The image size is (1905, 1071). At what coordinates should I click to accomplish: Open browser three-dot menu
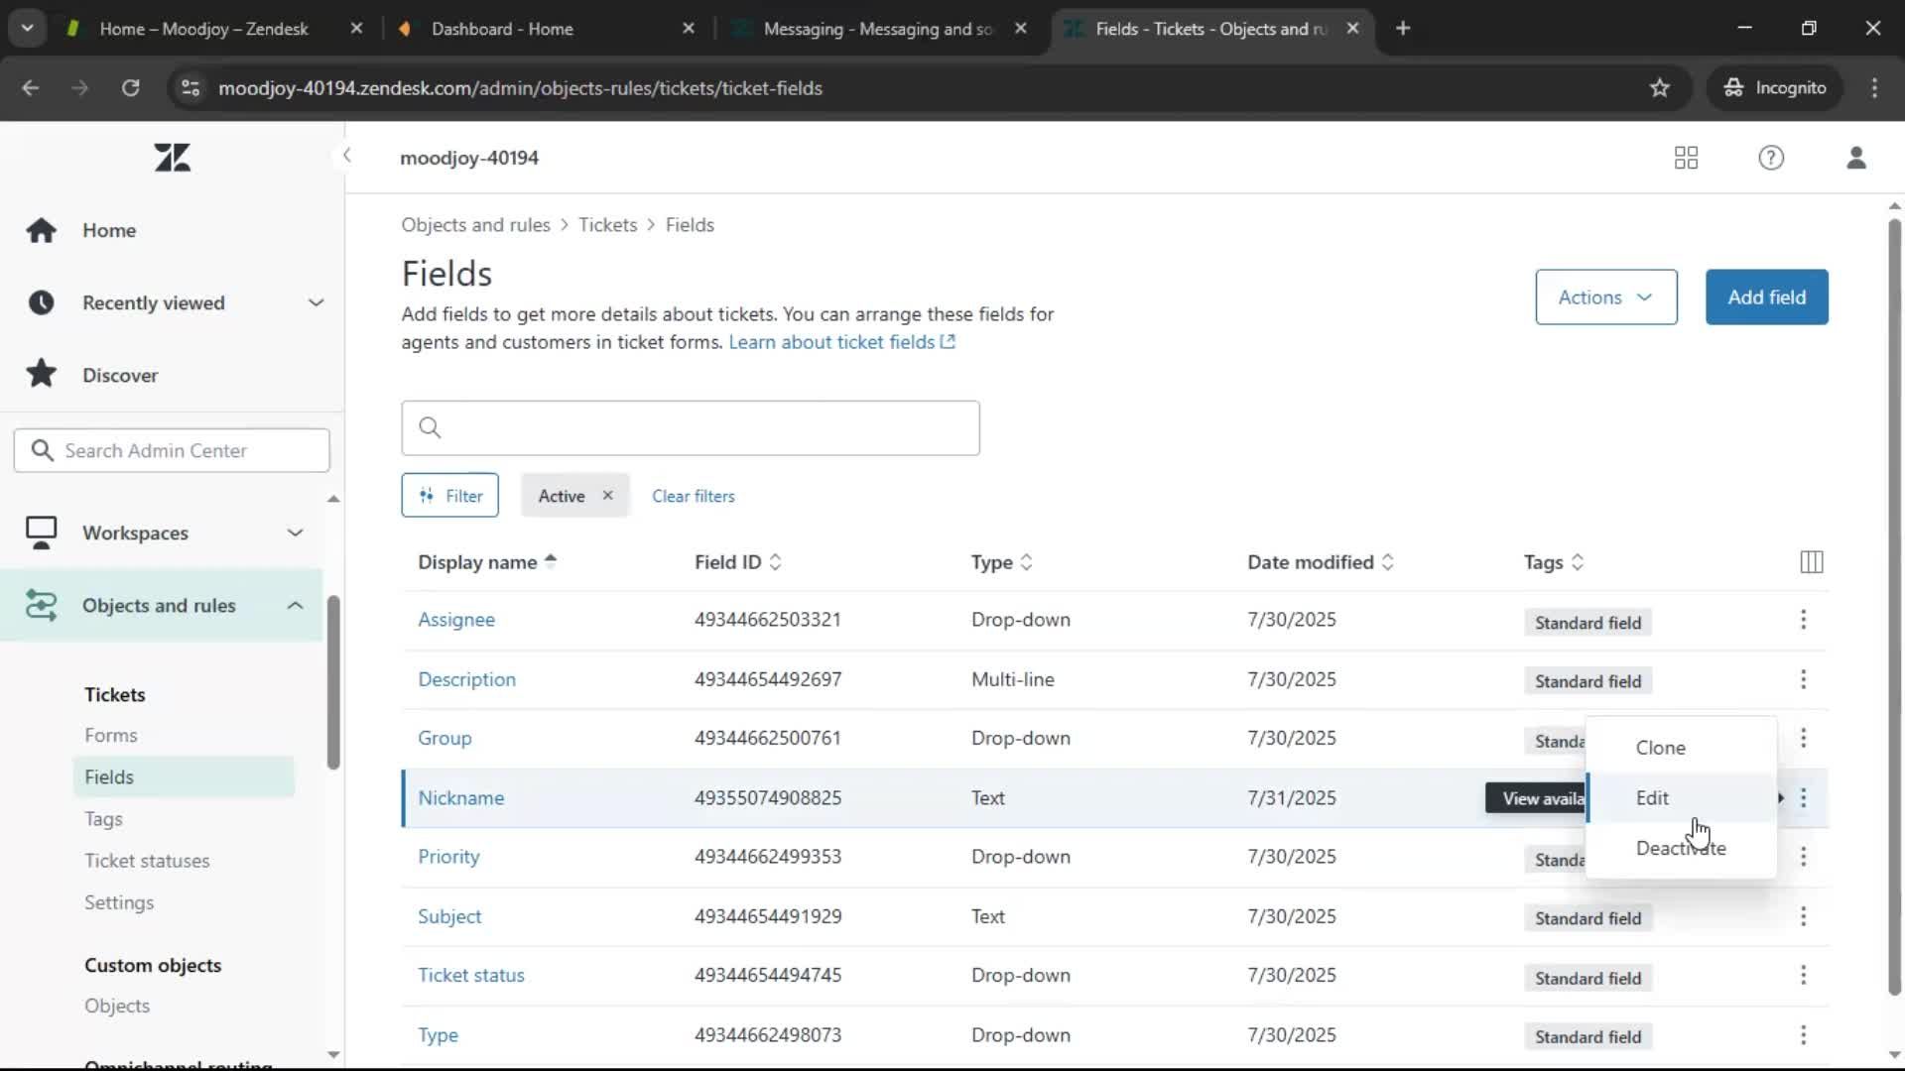click(x=1874, y=88)
